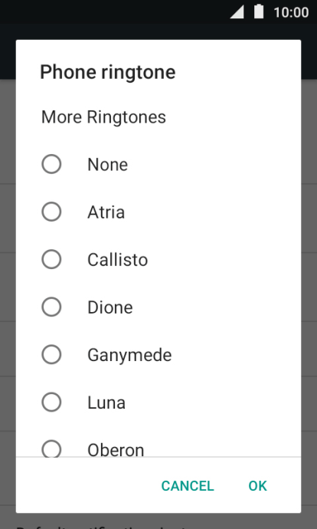Select the Oberon radio button
317x529 pixels.
(x=51, y=449)
